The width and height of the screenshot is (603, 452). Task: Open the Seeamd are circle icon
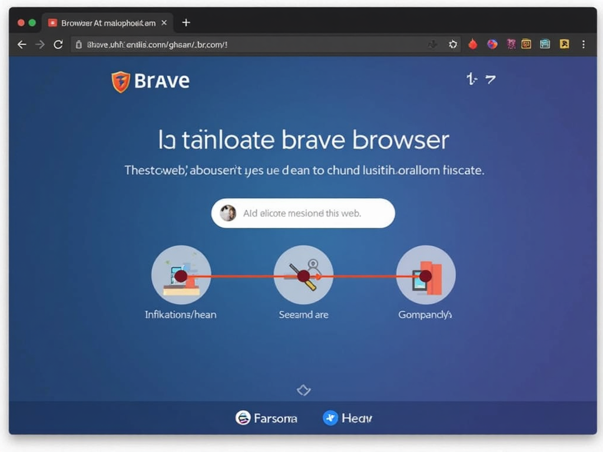click(x=303, y=275)
